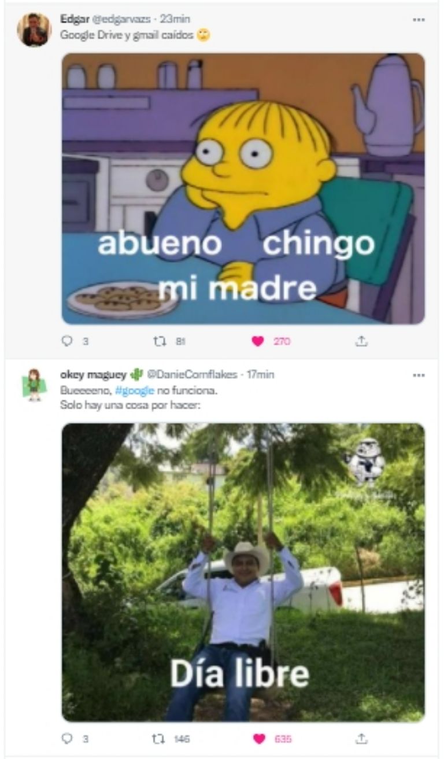The image size is (444, 759).
Task: View the Día libre swing meme image
Action: pyautogui.click(x=243, y=572)
